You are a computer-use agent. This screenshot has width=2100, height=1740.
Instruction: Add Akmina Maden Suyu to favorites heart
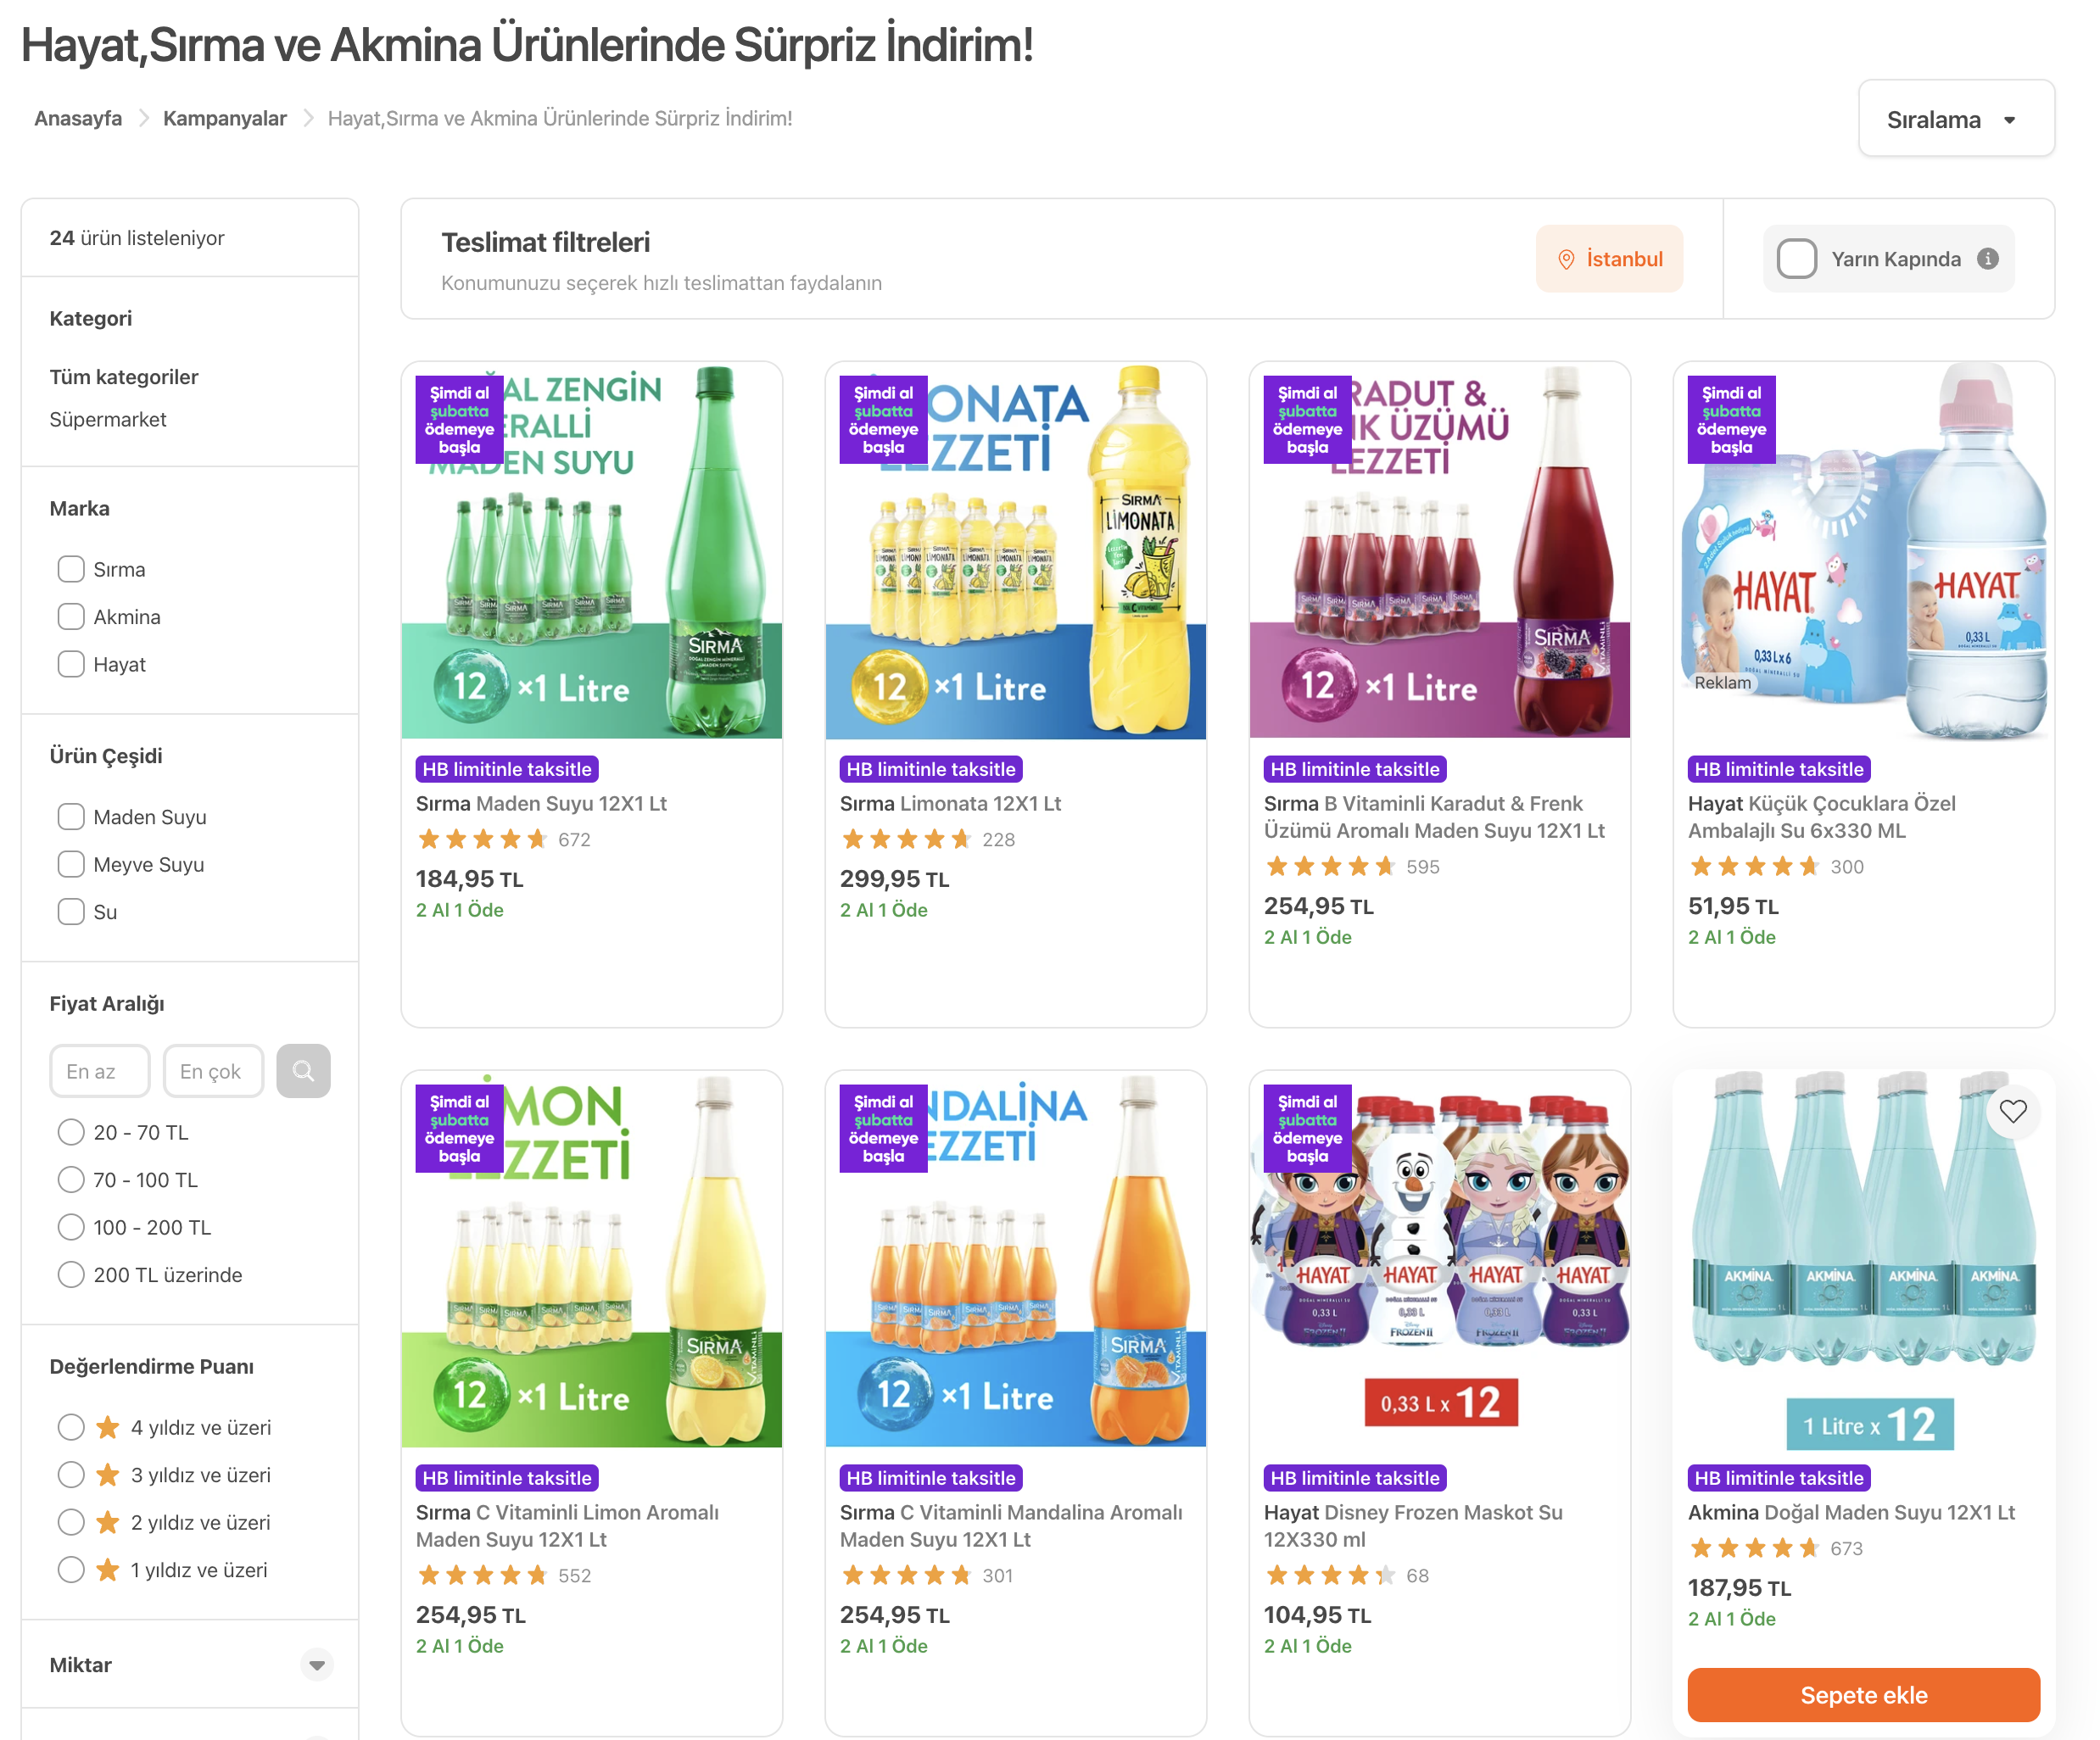(2012, 1111)
